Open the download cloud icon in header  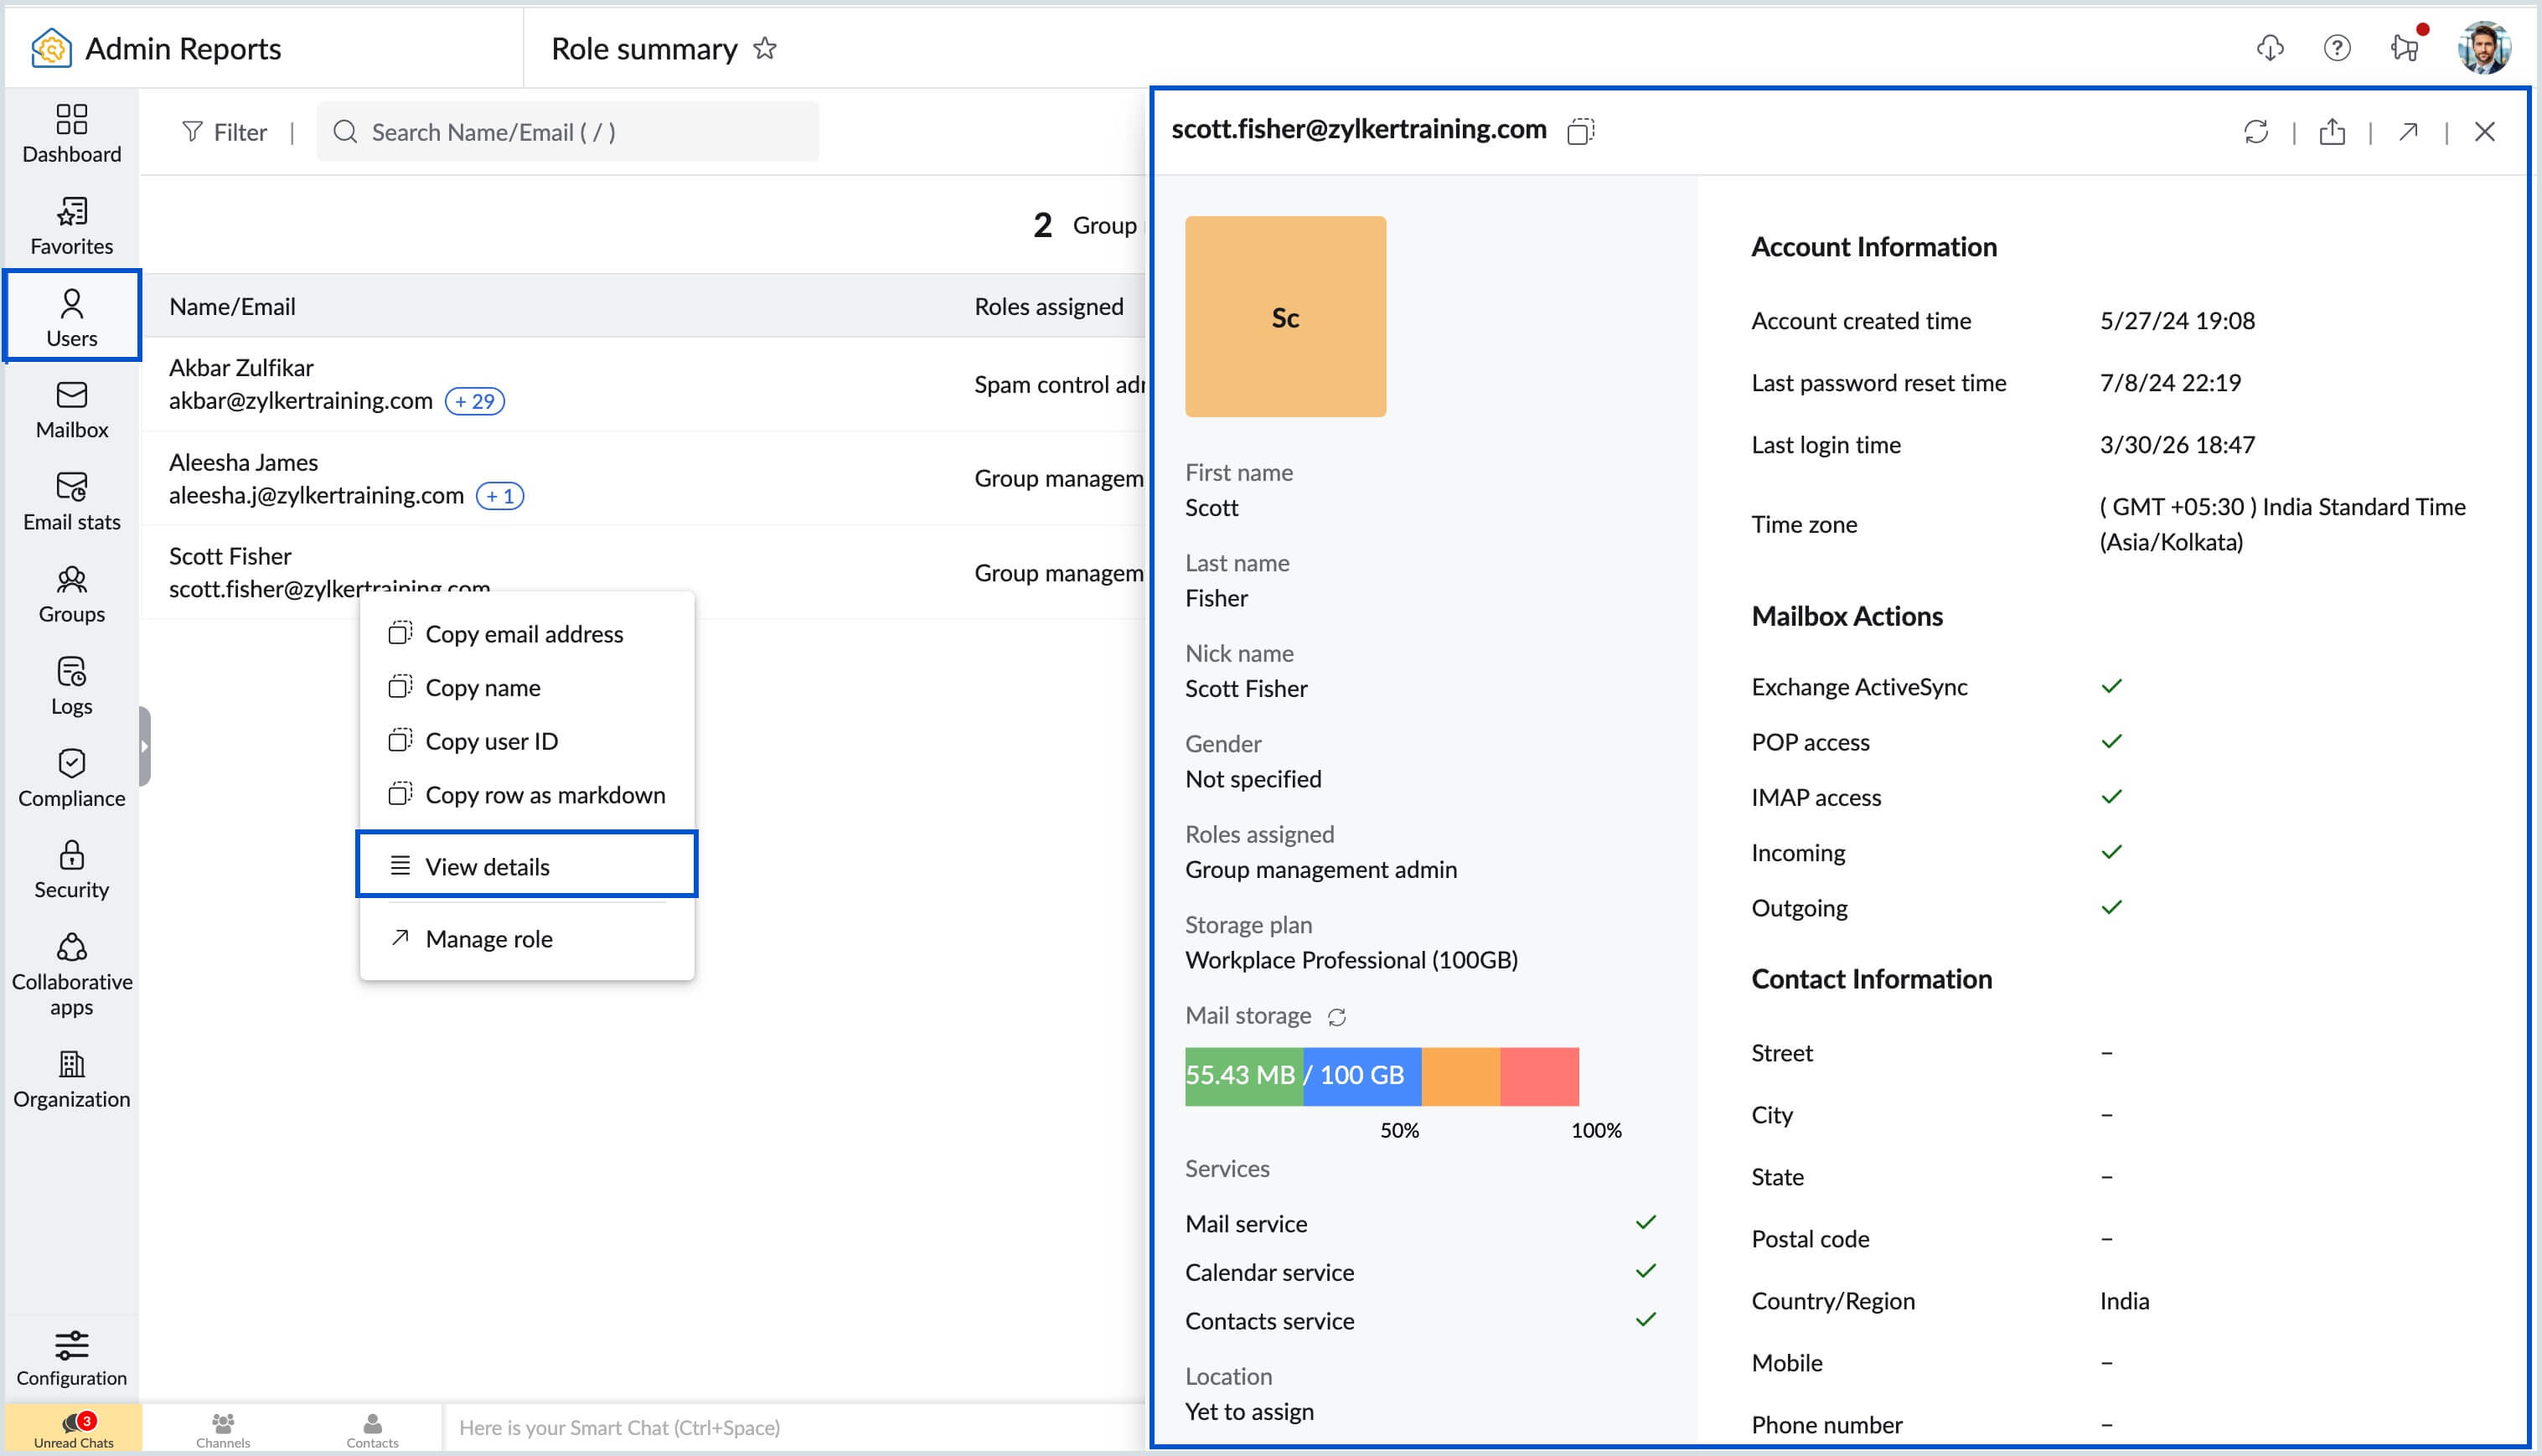point(2270,48)
